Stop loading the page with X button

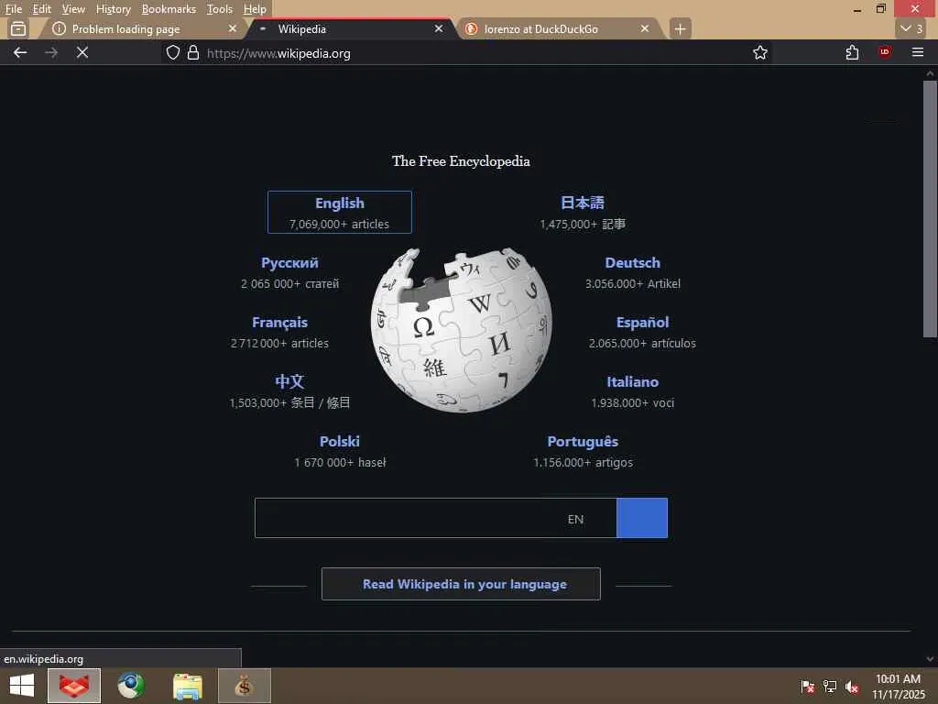[x=82, y=52]
